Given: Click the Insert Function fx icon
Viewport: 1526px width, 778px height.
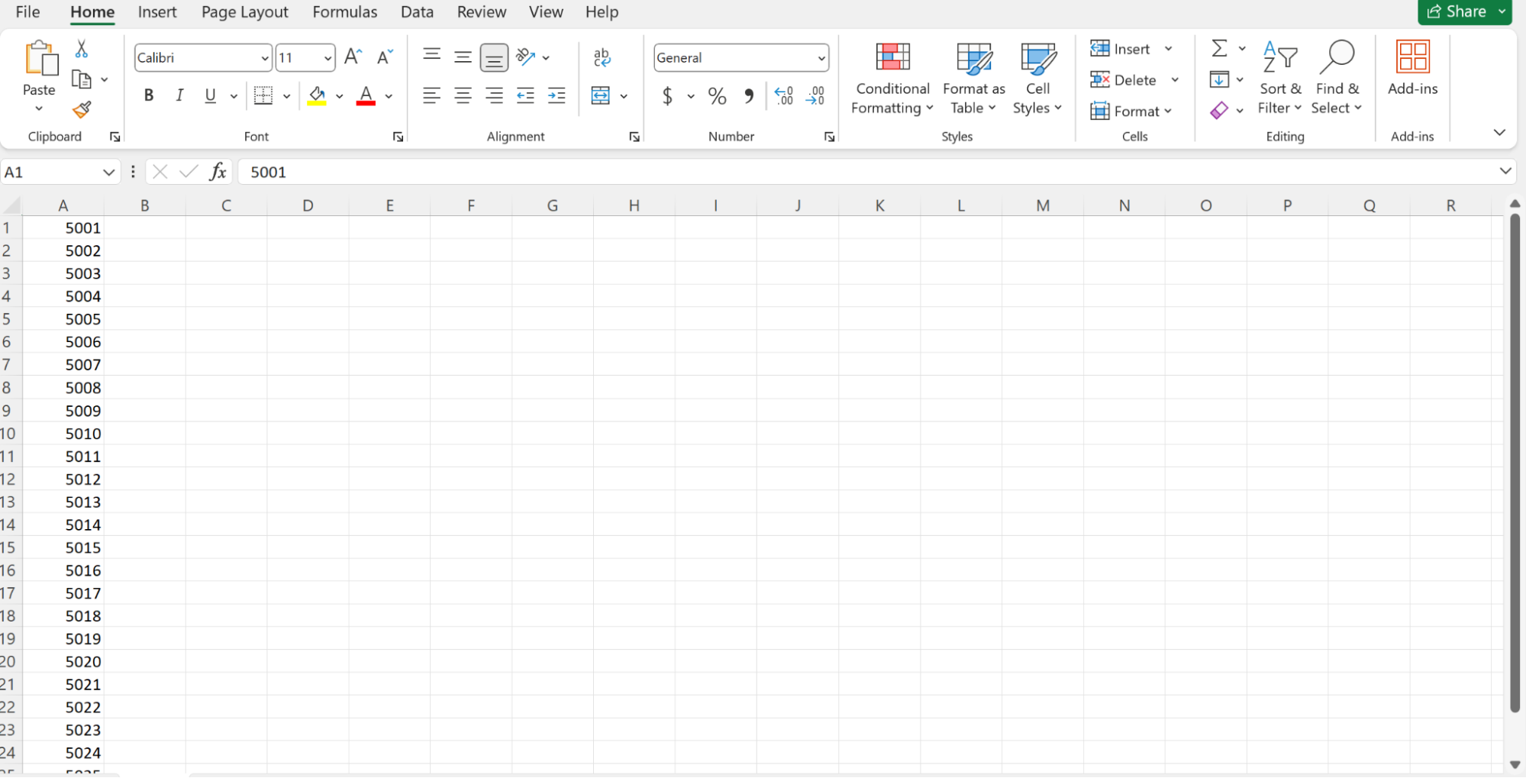Looking at the screenshot, I should point(218,172).
